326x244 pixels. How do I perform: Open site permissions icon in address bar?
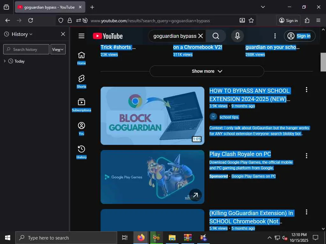78,20
